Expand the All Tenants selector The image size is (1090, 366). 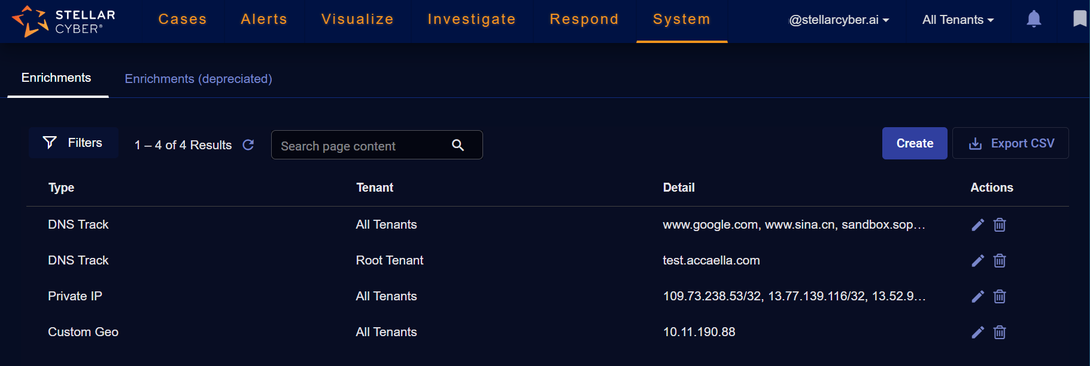[x=958, y=20]
